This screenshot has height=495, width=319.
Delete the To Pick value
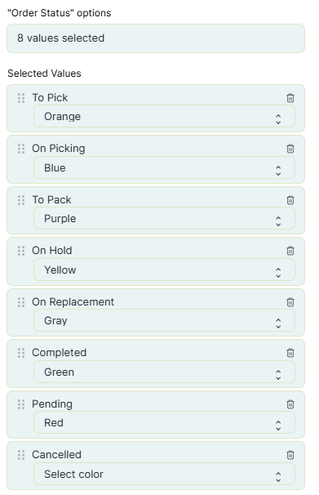(x=290, y=98)
